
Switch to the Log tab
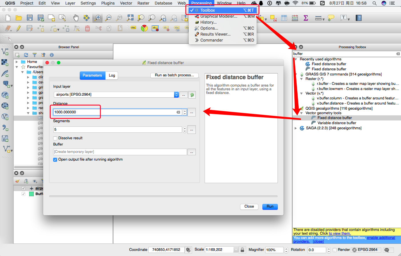[x=112, y=75]
